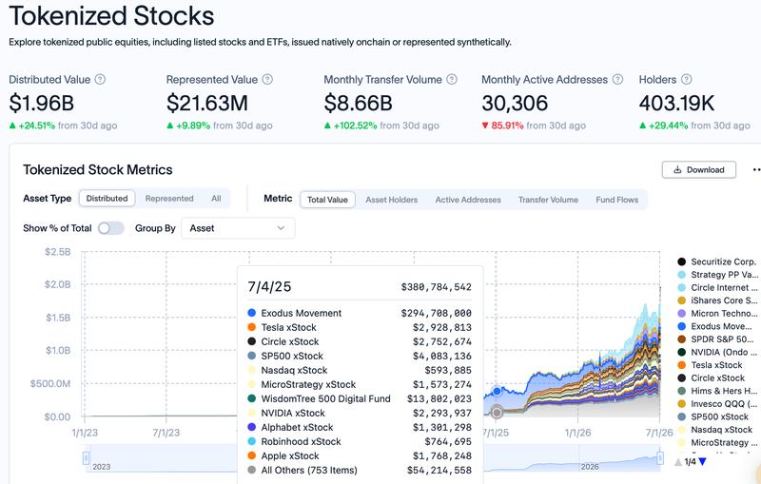The width and height of the screenshot is (761, 484).
Task: Click WisdomTree 500 Digital Fund row
Action: [360, 398]
